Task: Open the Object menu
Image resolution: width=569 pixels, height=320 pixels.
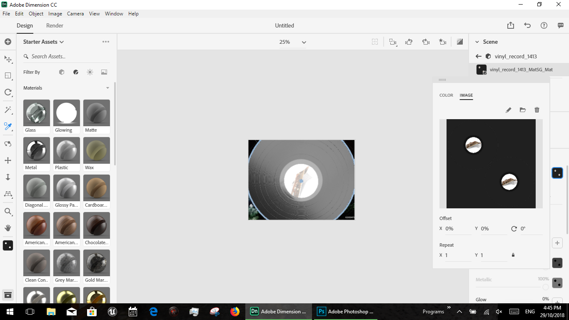Action: (x=36, y=14)
